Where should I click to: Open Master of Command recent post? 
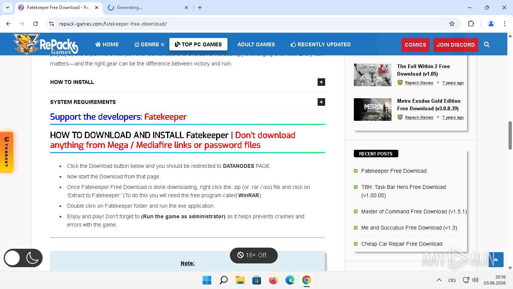coord(414,211)
